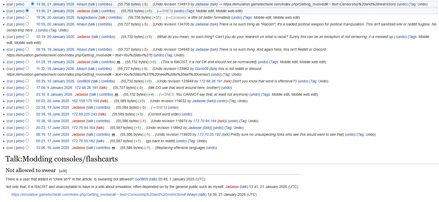The width and height of the screenshot is (439, 202).
Task: Select the radio button for 11:32, 18 January 2026
Action: pos(27,68)
